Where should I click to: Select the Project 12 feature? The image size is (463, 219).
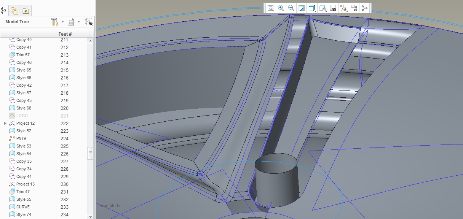coord(25,123)
